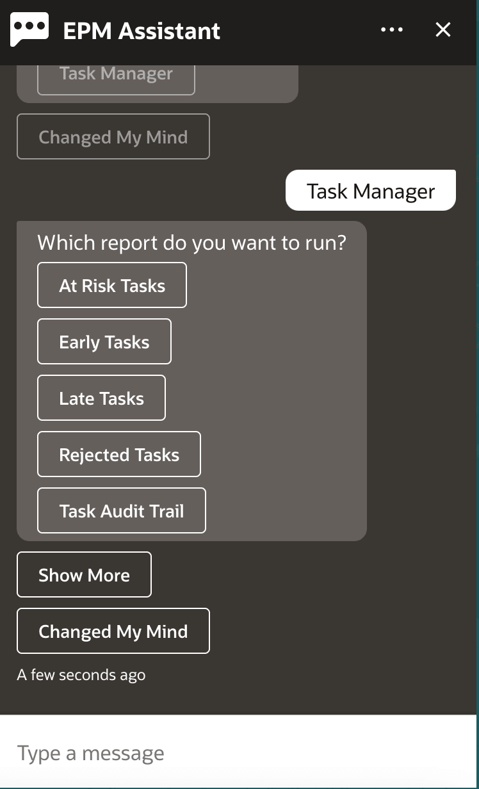Viewport: 479px width, 789px height.
Task: Select Early Tasks from the report list
Action: (x=104, y=341)
